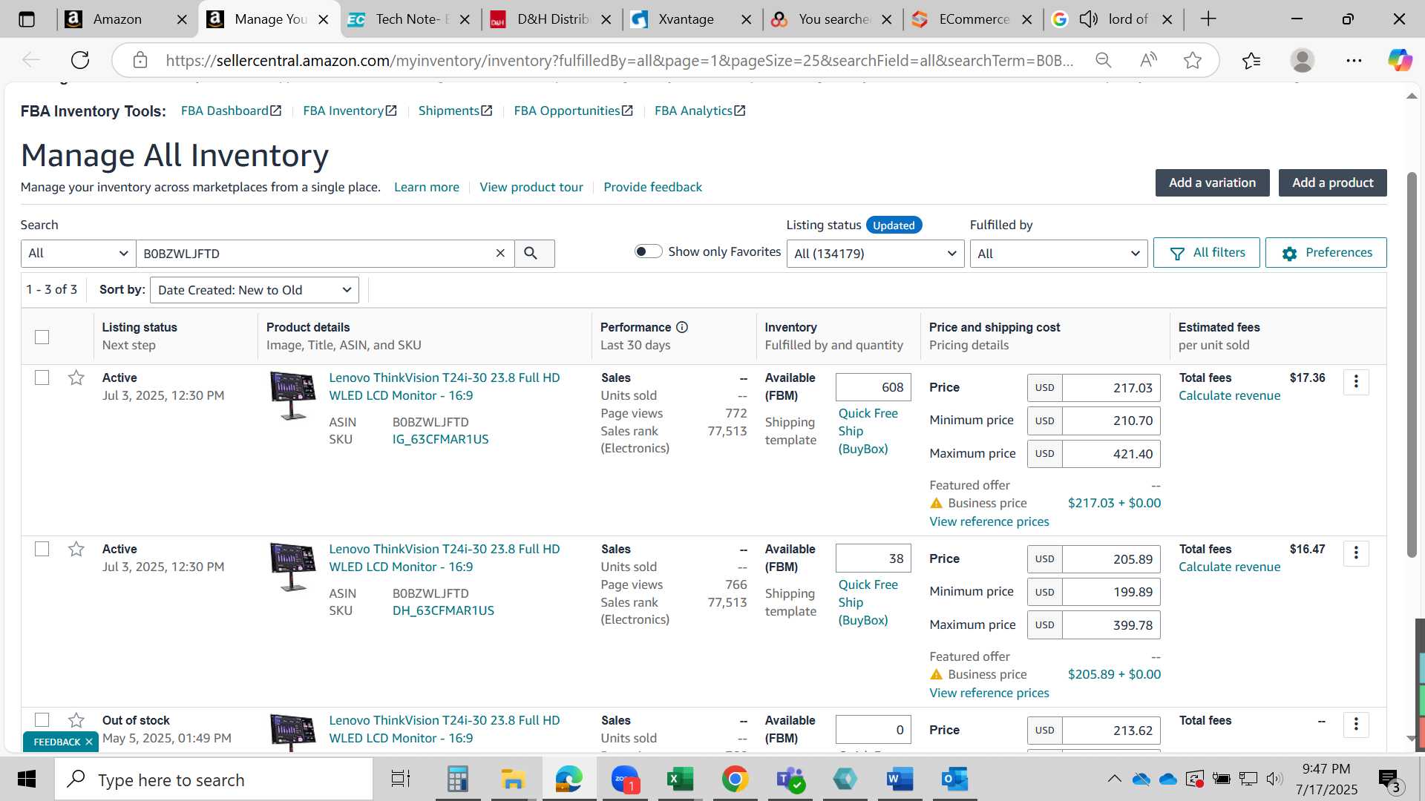
Task: Click View product tour link
Action: tap(531, 187)
